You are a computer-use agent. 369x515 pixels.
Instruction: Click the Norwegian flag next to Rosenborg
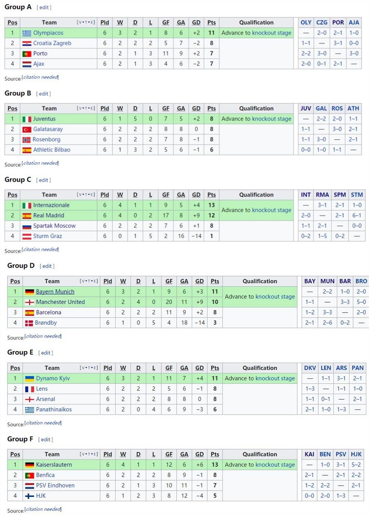coord(26,140)
